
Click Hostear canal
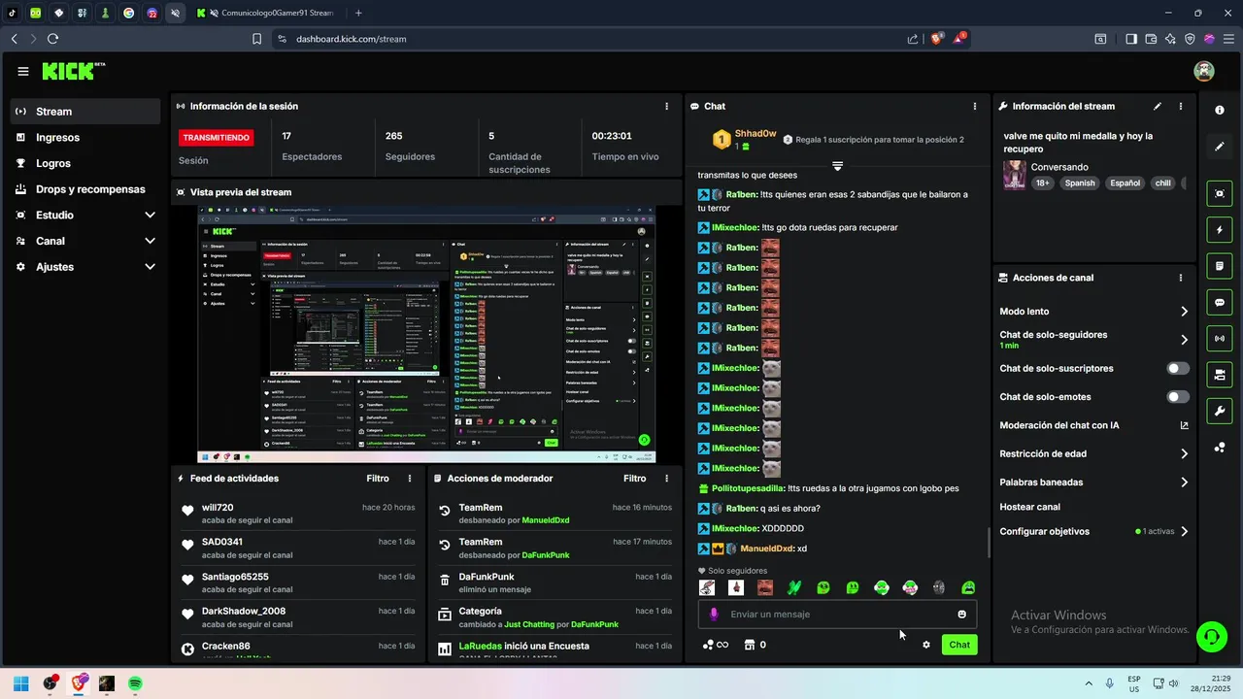coord(1029,507)
